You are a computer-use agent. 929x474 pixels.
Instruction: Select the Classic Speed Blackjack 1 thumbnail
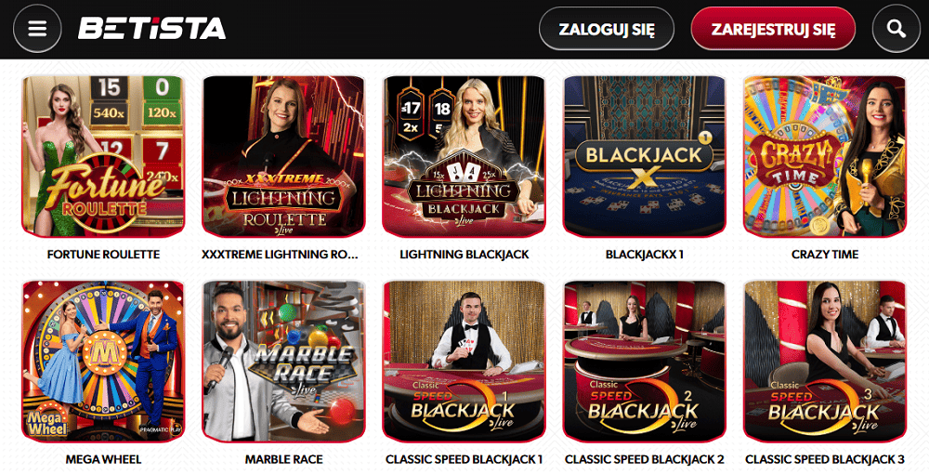click(464, 362)
